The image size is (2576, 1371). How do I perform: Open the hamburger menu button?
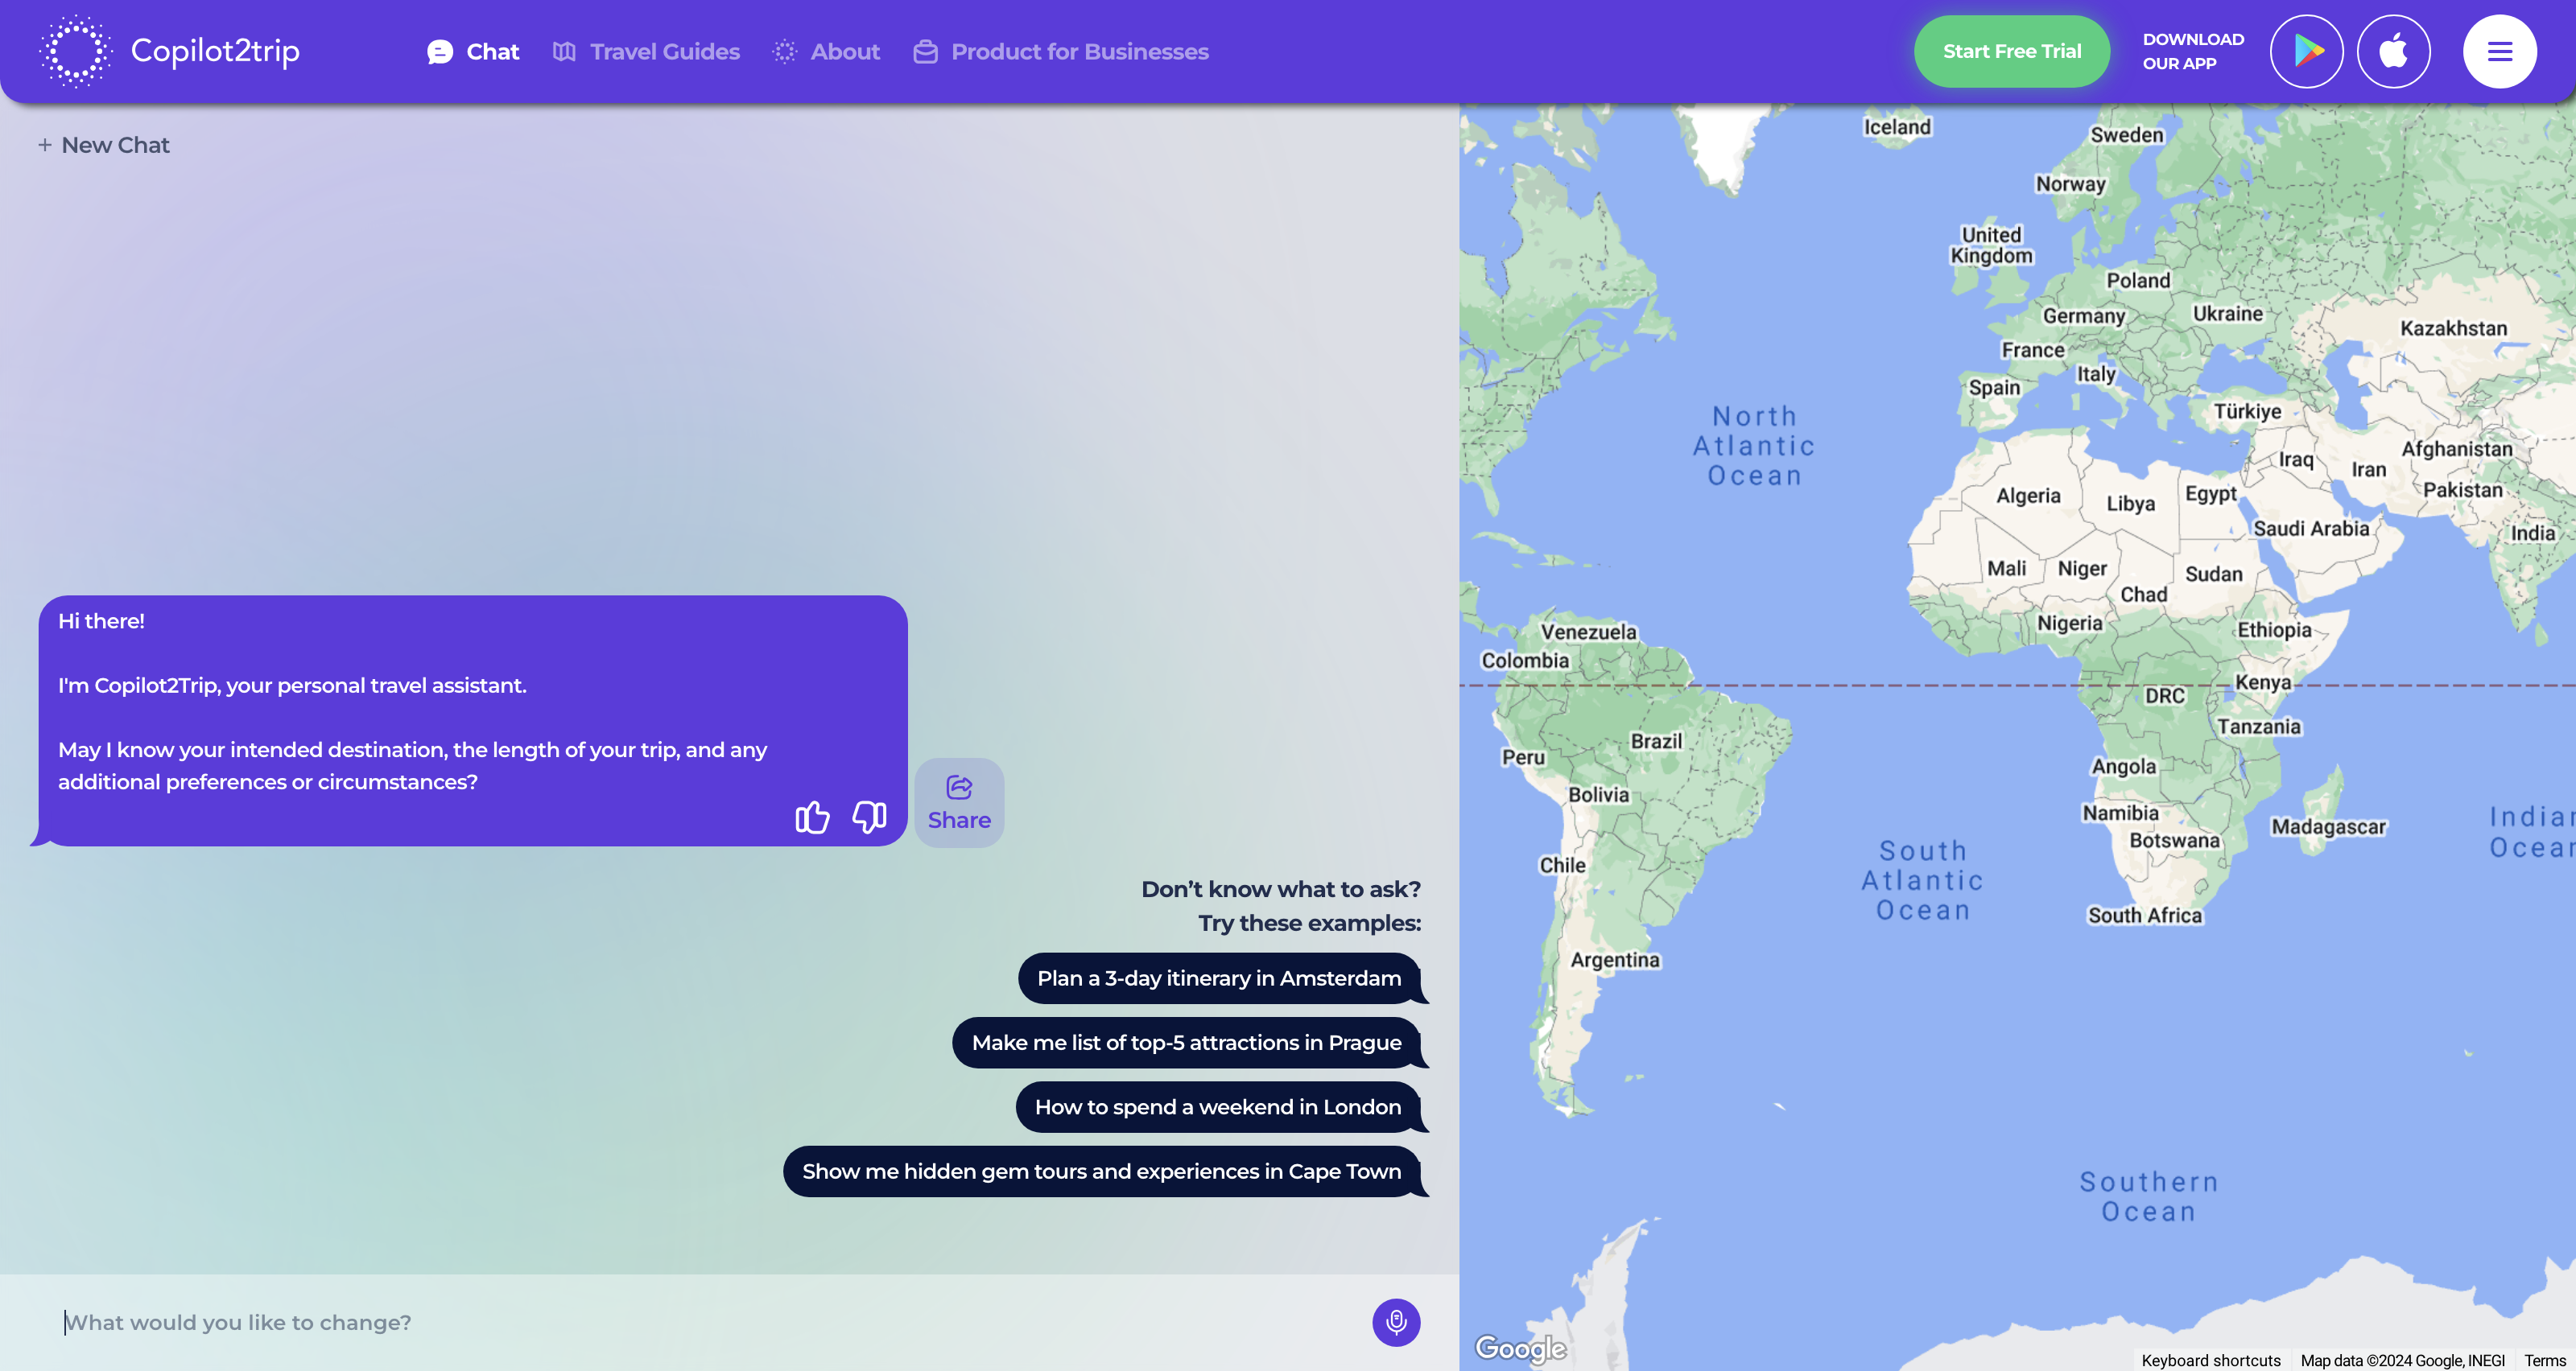point(2499,51)
